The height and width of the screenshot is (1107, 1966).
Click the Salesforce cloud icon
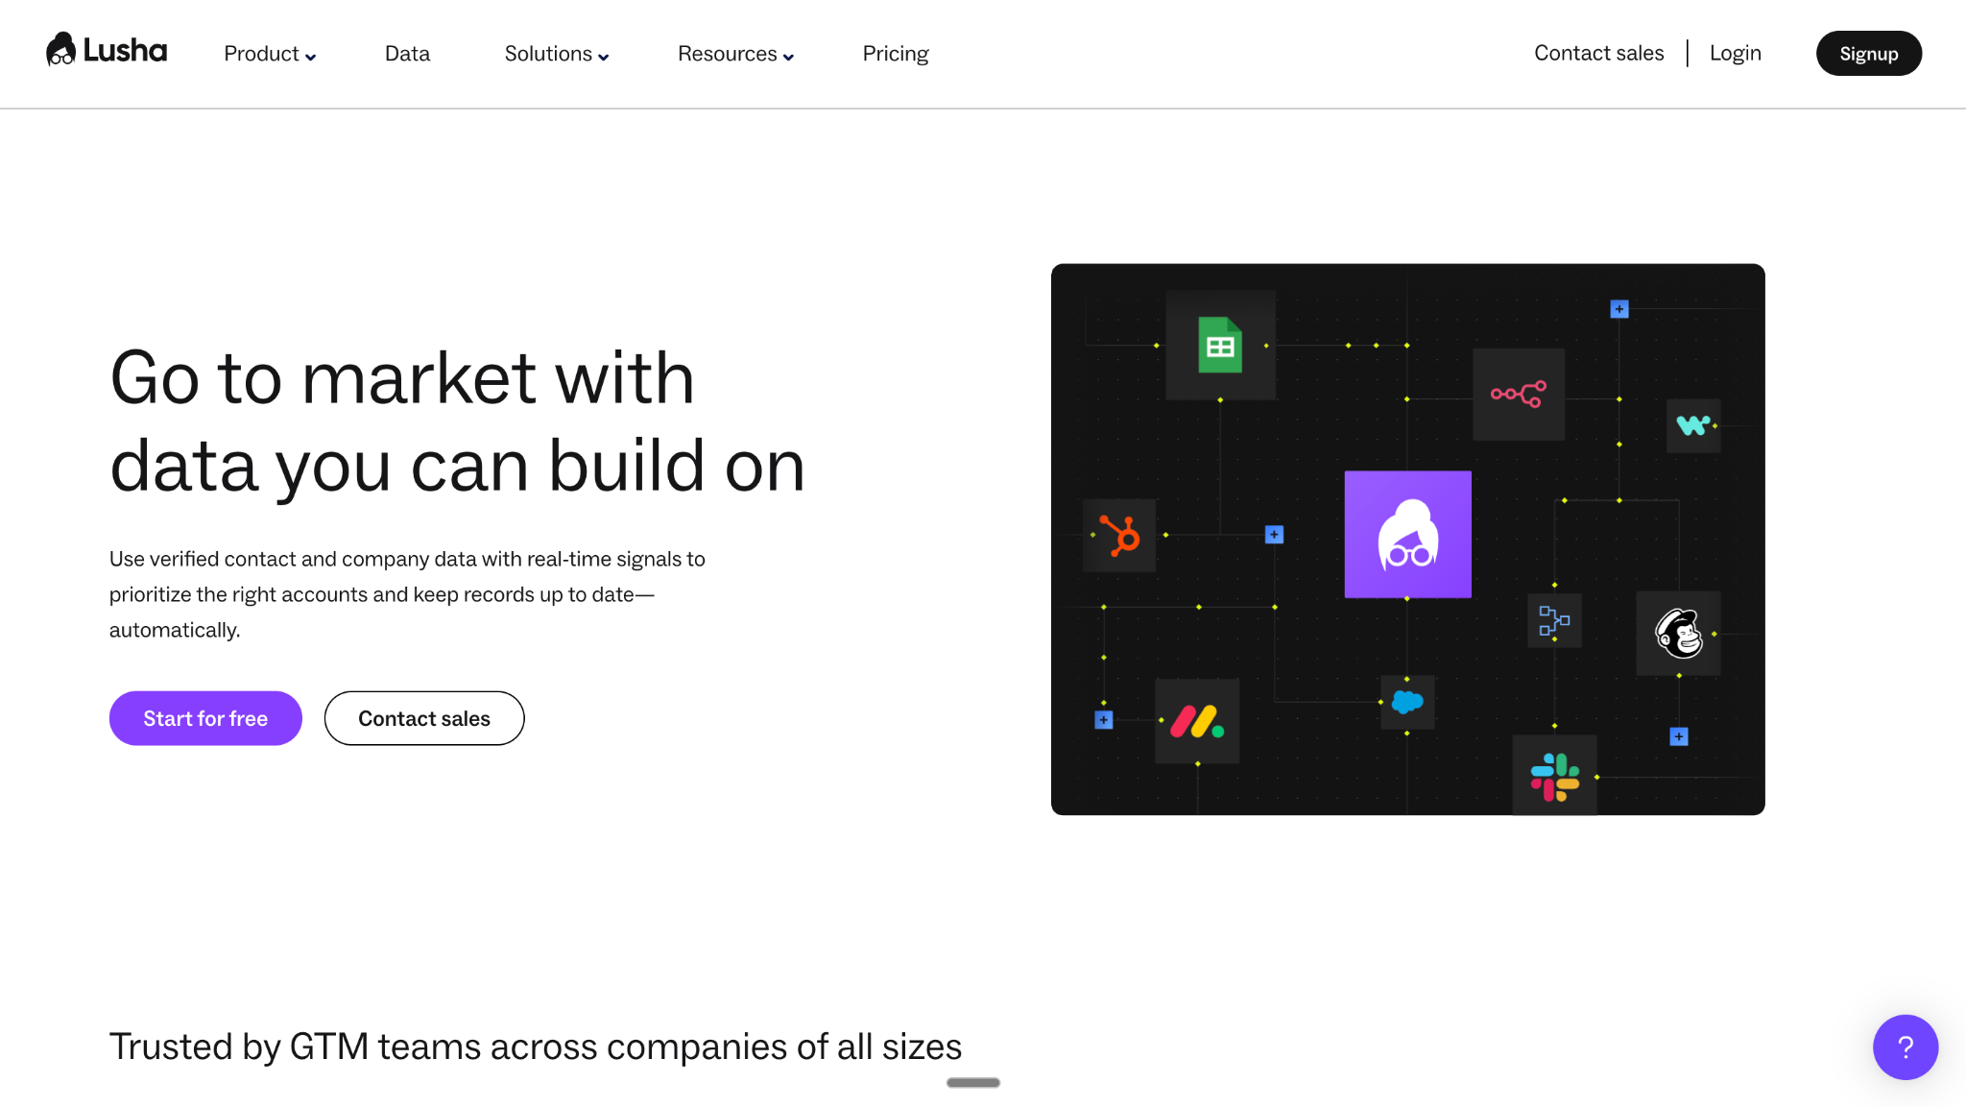[1407, 702]
